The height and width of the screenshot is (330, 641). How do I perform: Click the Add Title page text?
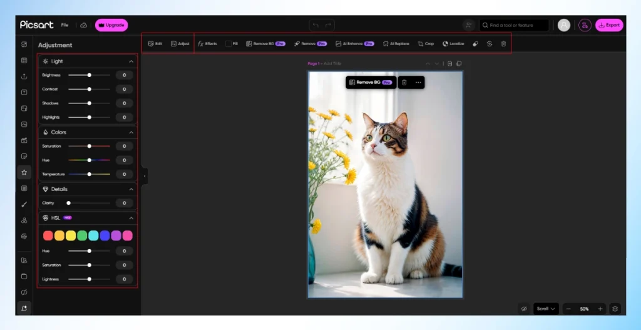pyautogui.click(x=332, y=64)
